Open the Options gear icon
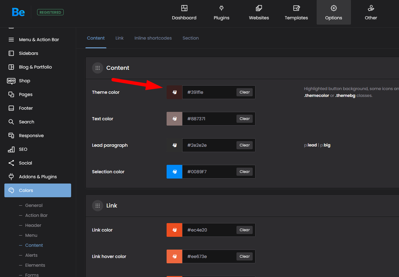This screenshot has height=277, width=399. (x=334, y=8)
